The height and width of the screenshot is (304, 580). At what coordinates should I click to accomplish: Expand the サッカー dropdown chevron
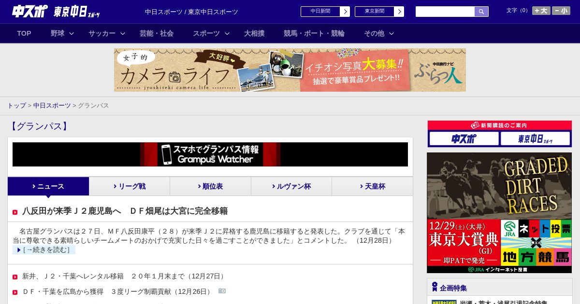click(123, 33)
